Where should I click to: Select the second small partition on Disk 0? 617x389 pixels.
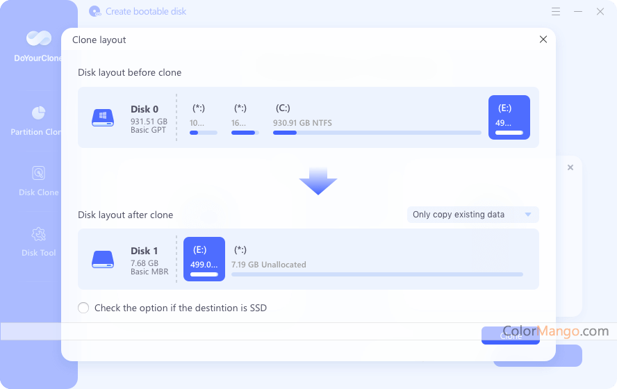click(x=245, y=118)
